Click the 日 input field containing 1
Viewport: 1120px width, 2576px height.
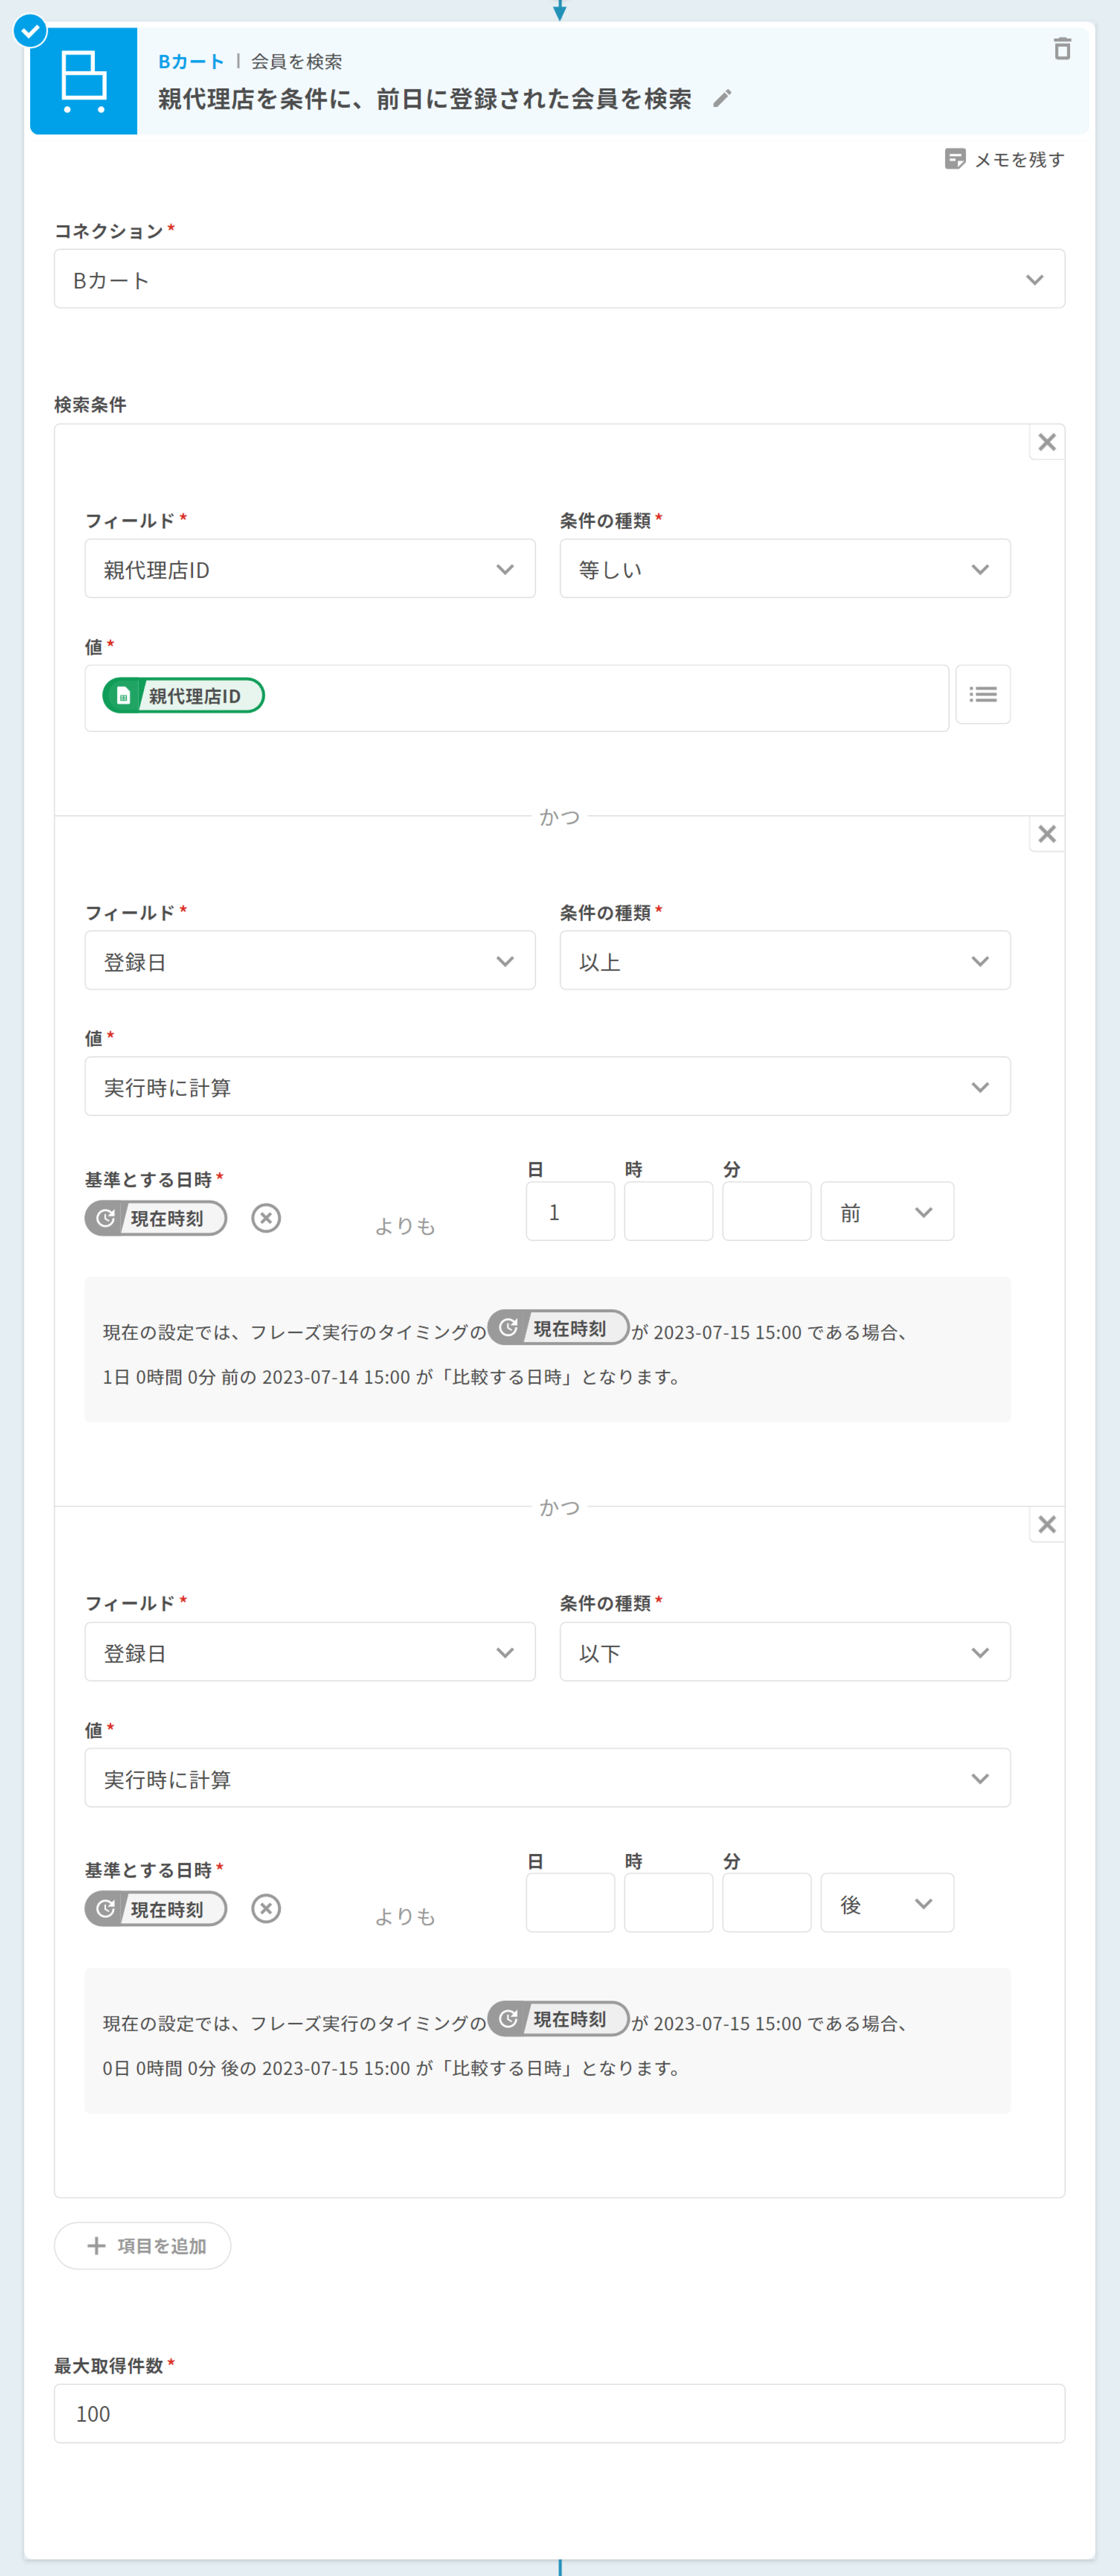click(x=570, y=1212)
